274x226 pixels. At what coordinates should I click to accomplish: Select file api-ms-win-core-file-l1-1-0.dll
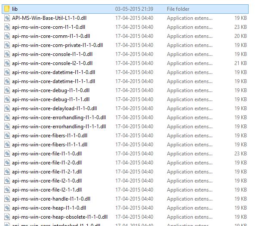[47, 154]
